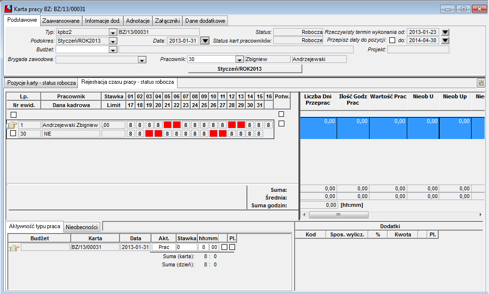
Task: Click the Data field 2013-01-31
Action: pyautogui.click(x=183, y=41)
